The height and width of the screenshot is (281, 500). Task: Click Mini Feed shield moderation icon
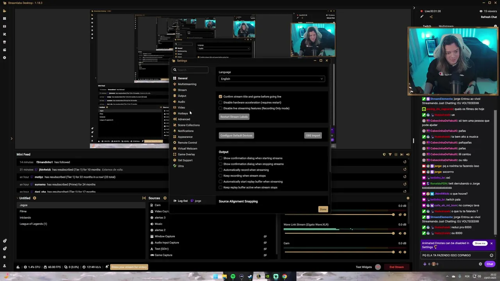coord(384,155)
